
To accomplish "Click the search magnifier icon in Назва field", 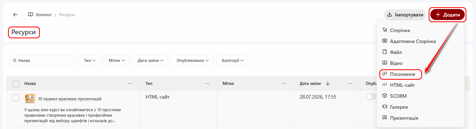I will pyautogui.click(x=15, y=60).
